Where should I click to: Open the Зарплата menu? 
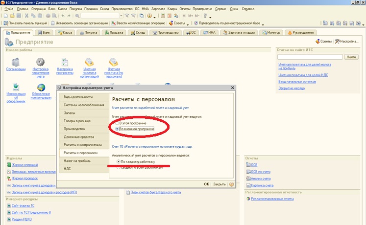point(158,9)
